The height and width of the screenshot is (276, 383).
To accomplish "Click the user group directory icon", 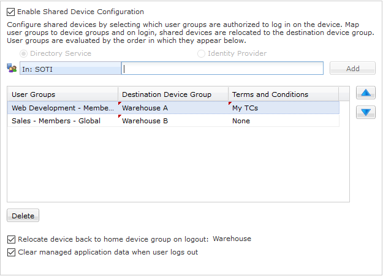I will point(12,69).
